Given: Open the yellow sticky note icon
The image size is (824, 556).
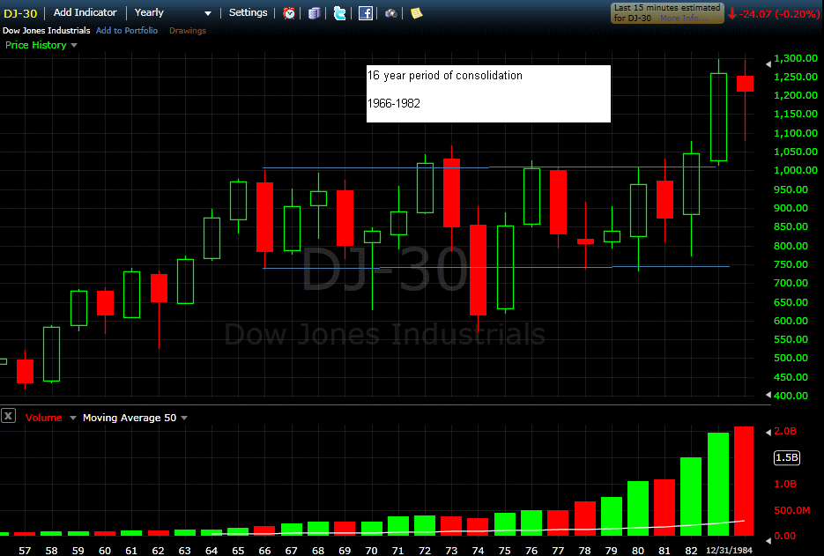Looking at the screenshot, I should point(417,13).
